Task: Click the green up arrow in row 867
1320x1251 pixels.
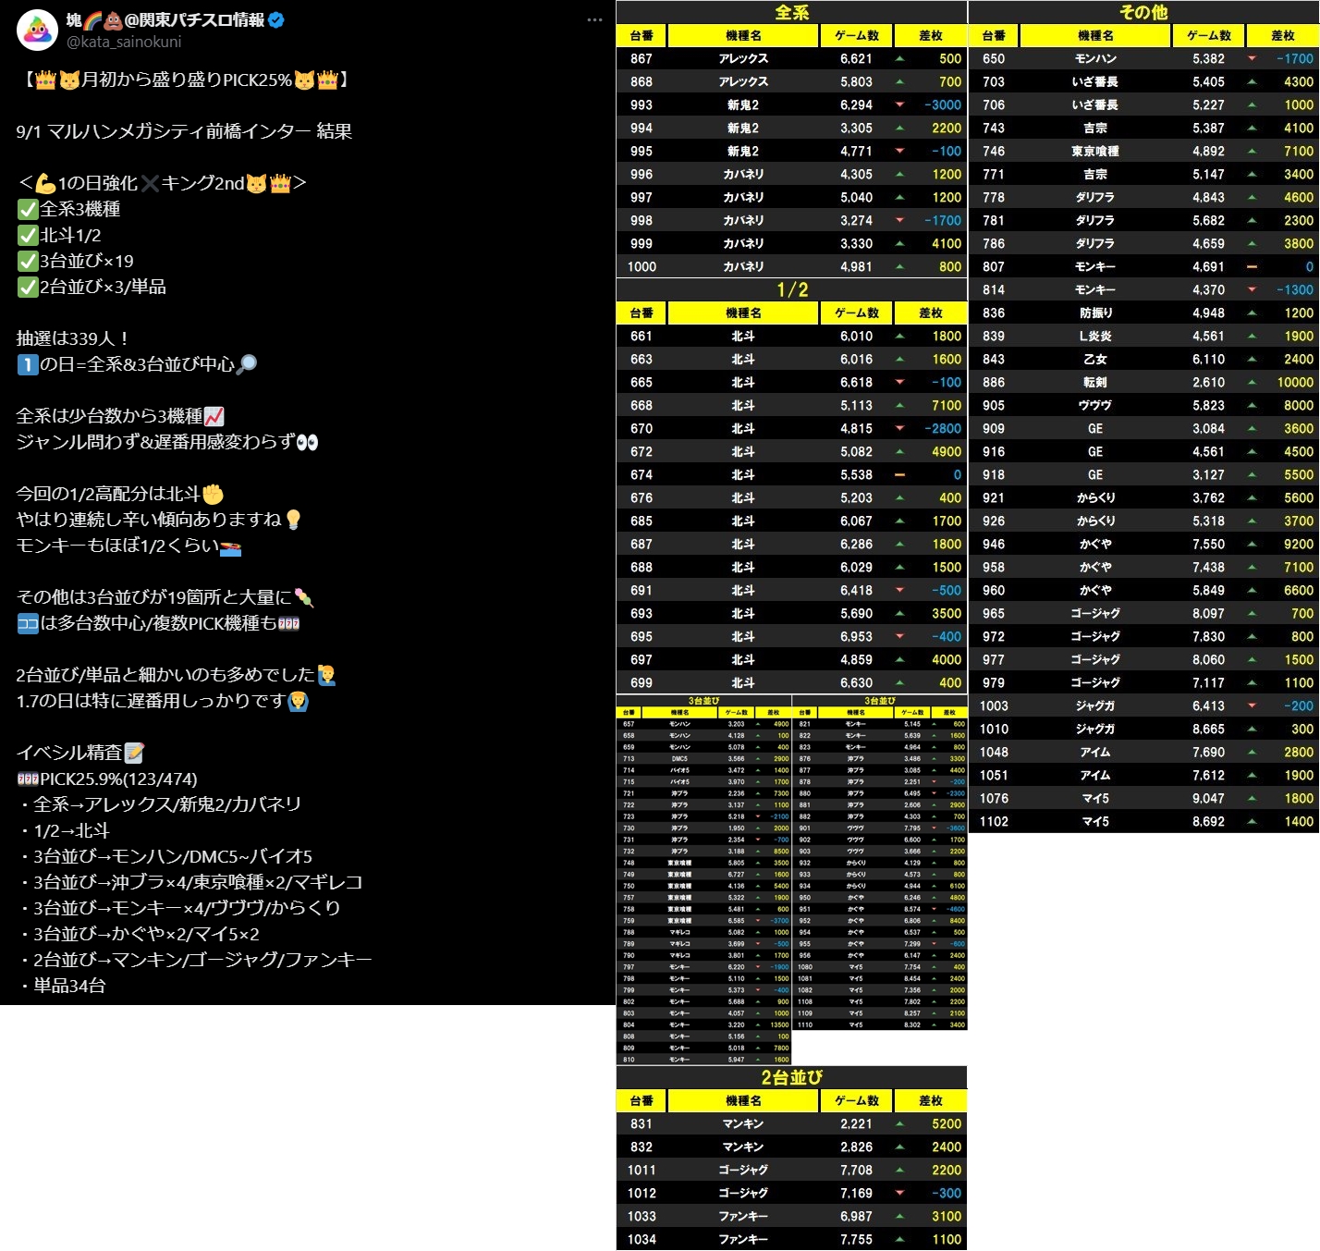Action: (x=899, y=58)
